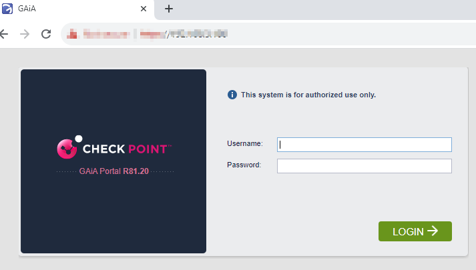The width and height of the screenshot is (476, 270).
Task: Click the forward navigation arrow
Action: tap(25, 34)
